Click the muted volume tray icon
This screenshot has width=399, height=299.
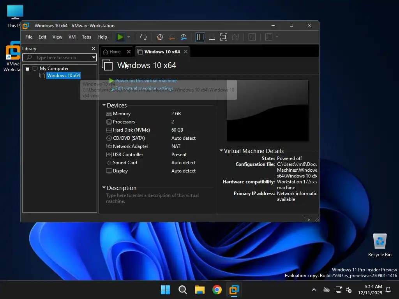pyautogui.click(x=349, y=290)
